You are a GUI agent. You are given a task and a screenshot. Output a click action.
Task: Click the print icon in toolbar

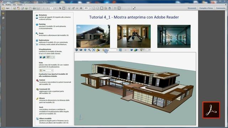click(x=34, y=8)
